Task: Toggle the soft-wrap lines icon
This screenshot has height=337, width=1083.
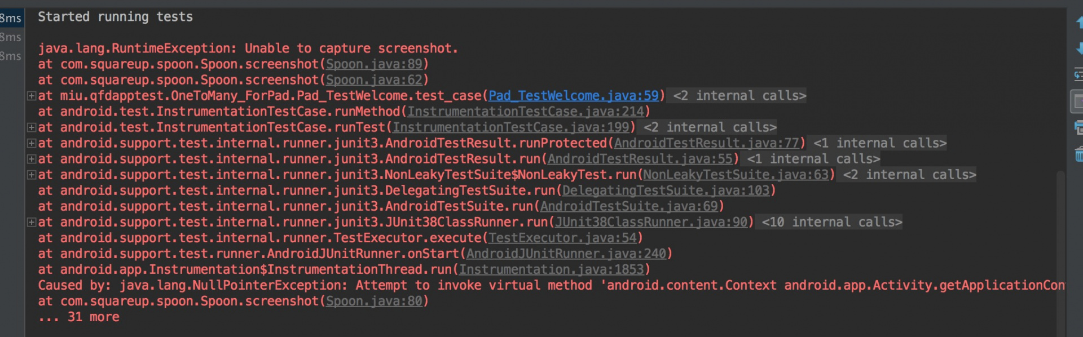Action: pos(1078,74)
